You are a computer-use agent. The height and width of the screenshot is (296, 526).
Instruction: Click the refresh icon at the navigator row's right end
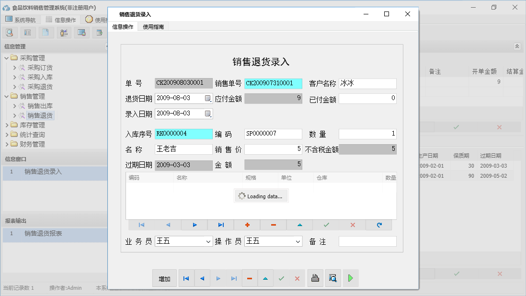coord(379,225)
